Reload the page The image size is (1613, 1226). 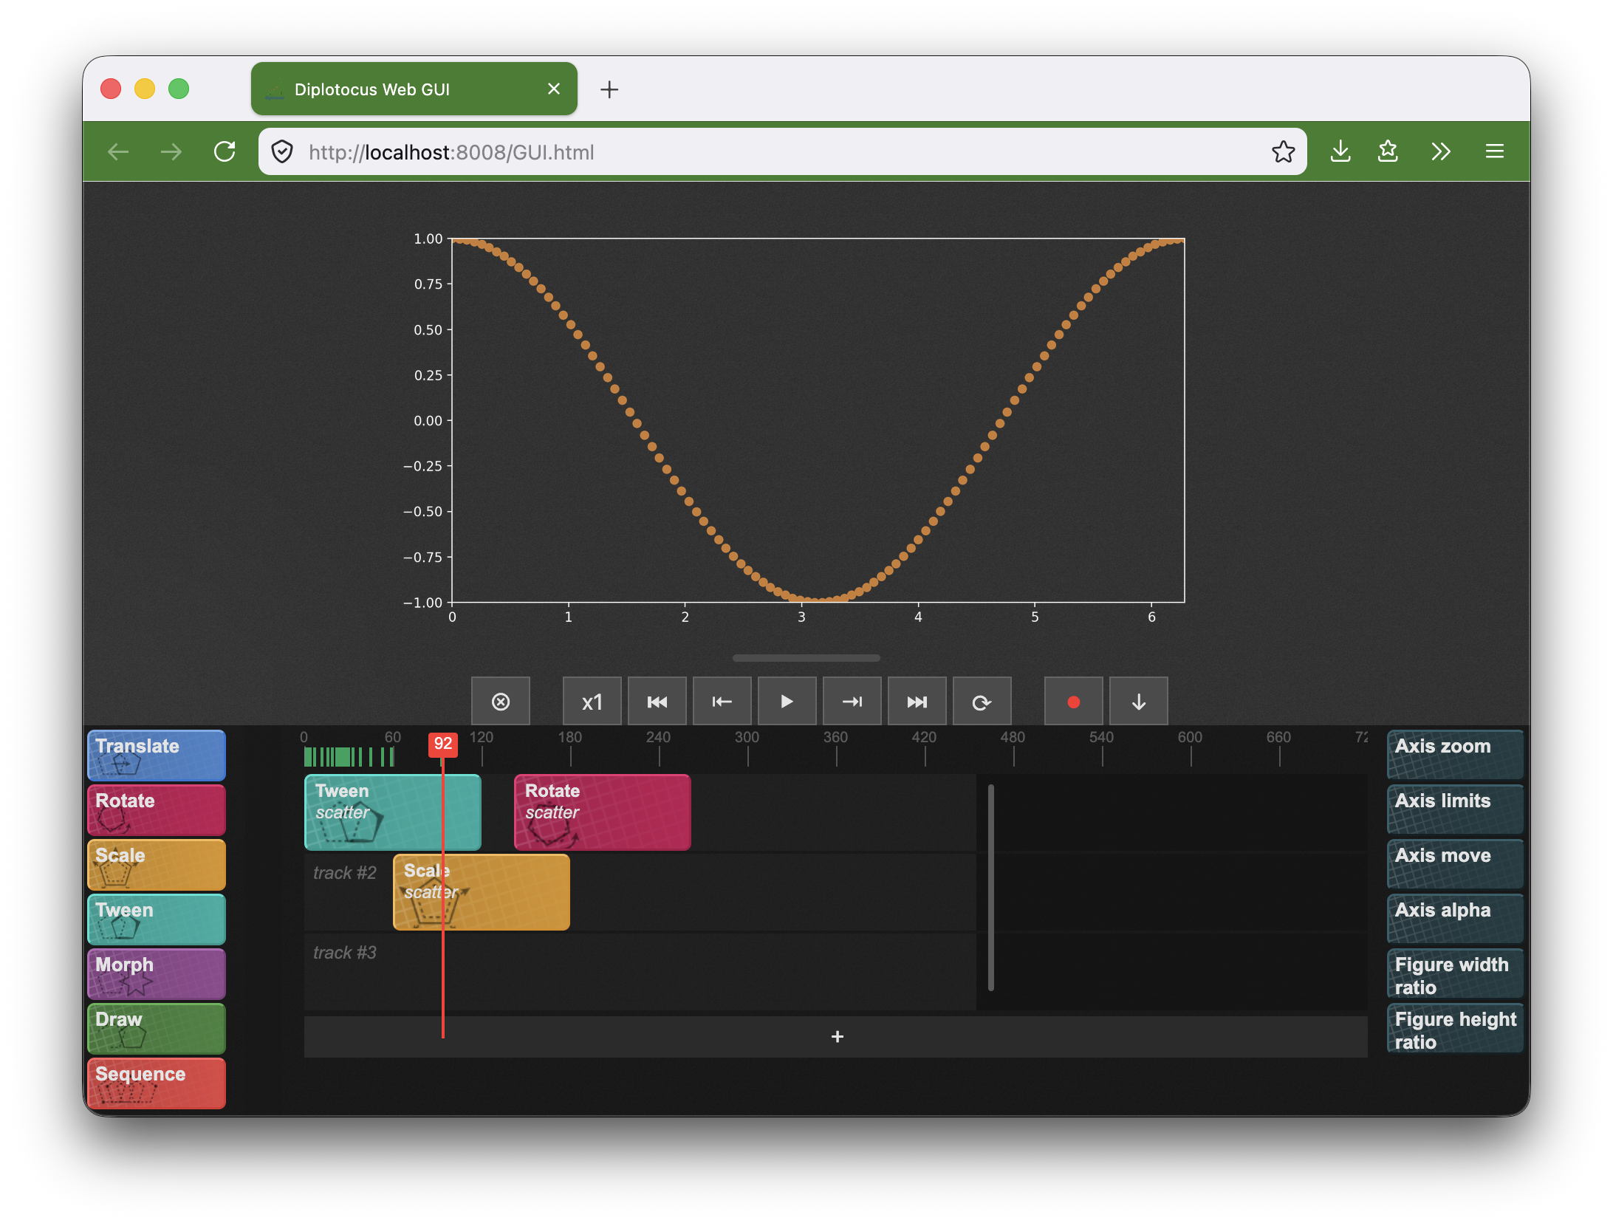[x=225, y=152]
